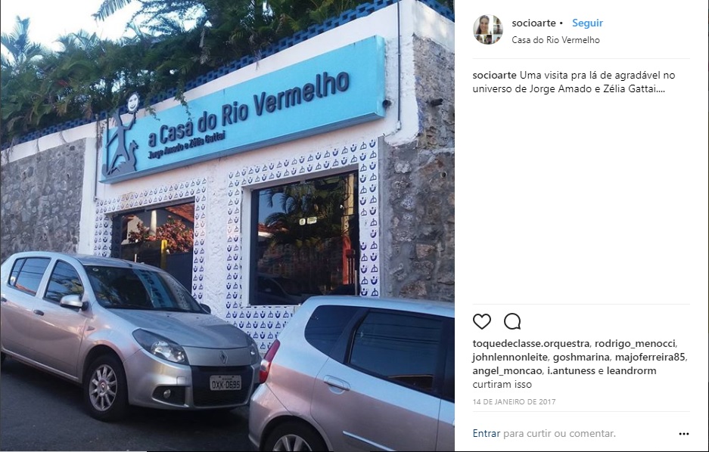The height and width of the screenshot is (452, 709).
Task: View rodrigo_menocci's profile
Action: click(x=634, y=344)
